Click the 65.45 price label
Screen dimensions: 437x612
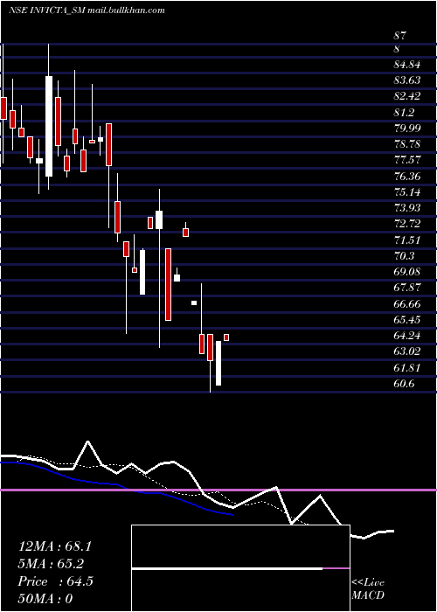(x=407, y=320)
